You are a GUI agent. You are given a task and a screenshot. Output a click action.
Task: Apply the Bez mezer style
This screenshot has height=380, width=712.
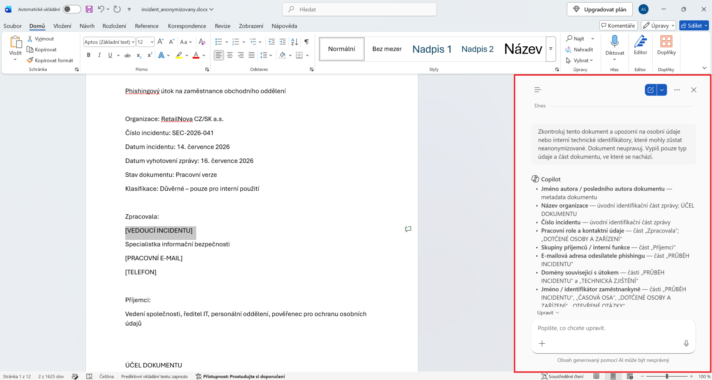pyautogui.click(x=387, y=49)
